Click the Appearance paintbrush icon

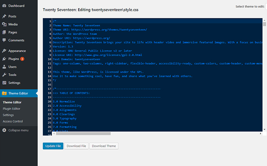pos(4,51)
